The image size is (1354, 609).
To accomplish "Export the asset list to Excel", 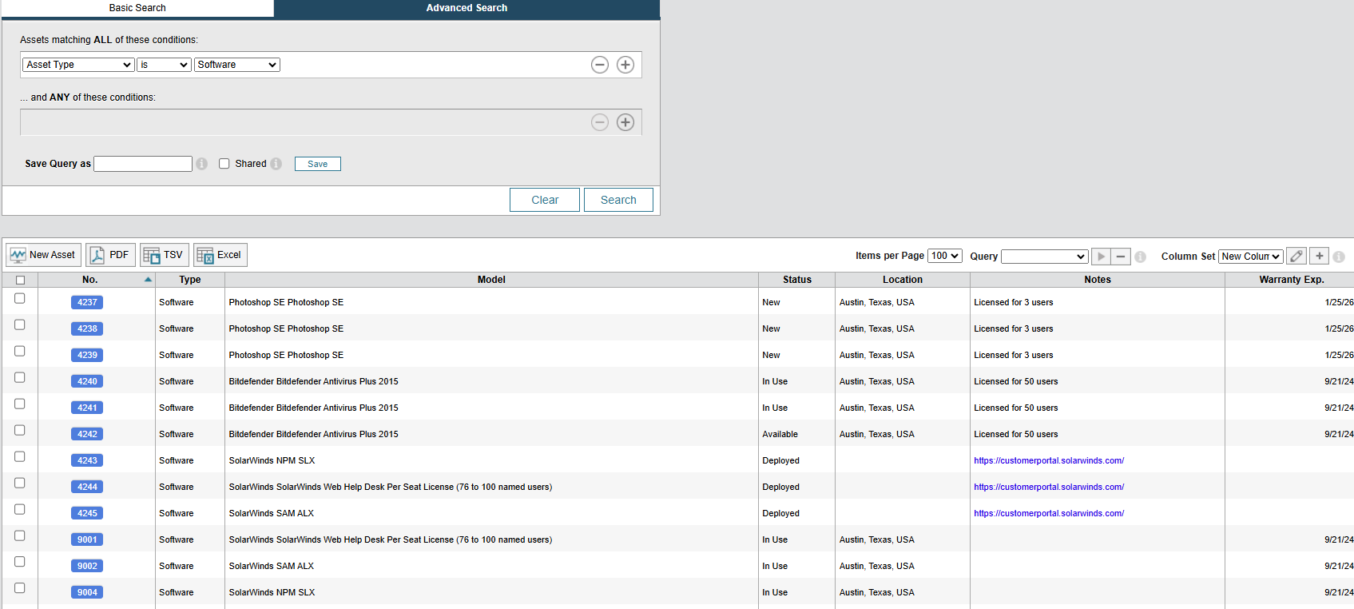I will tap(220, 255).
